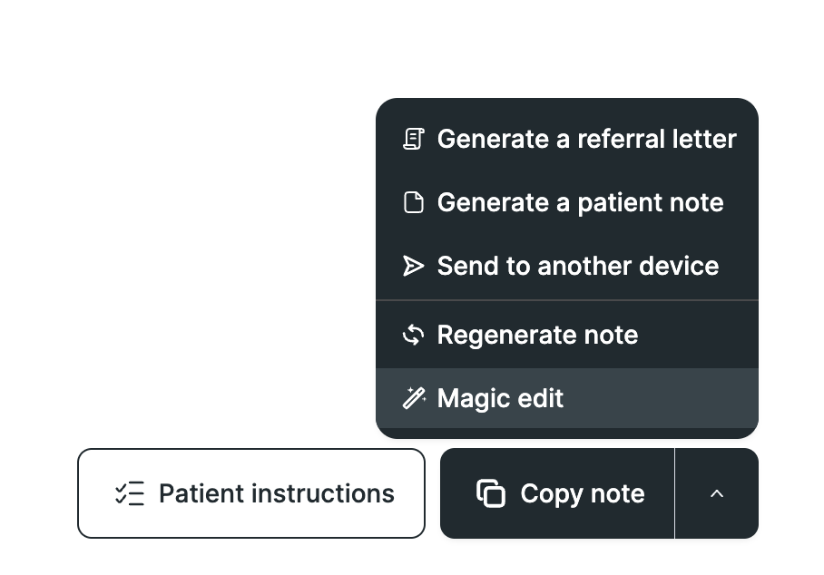Screen dimensions: 824x575
Task: Choose Generate a referral letter
Action: tap(586, 139)
